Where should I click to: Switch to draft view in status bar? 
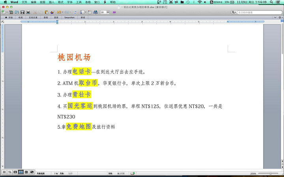(x=4, y=172)
